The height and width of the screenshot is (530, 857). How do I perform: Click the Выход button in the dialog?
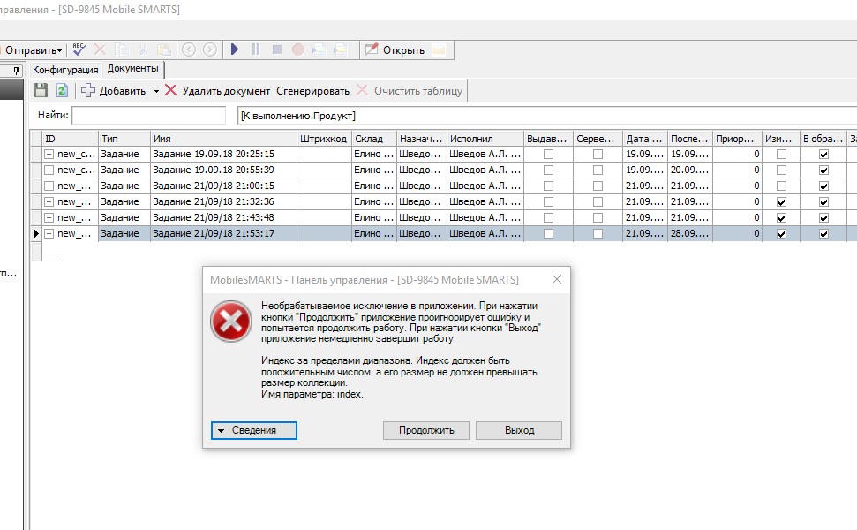click(x=519, y=430)
